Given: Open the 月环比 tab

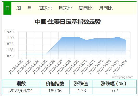Looking at the screenshot, I should 65,8.
